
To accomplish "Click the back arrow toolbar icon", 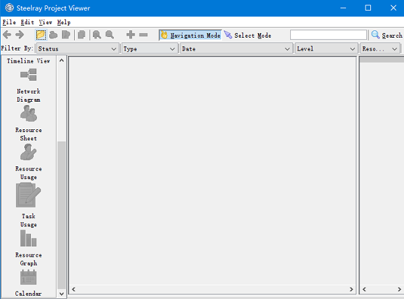I will pyautogui.click(x=8, y=35).
